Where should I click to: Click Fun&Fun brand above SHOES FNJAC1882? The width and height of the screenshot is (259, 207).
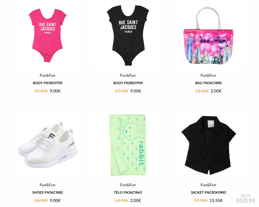[x=47, y=185]
